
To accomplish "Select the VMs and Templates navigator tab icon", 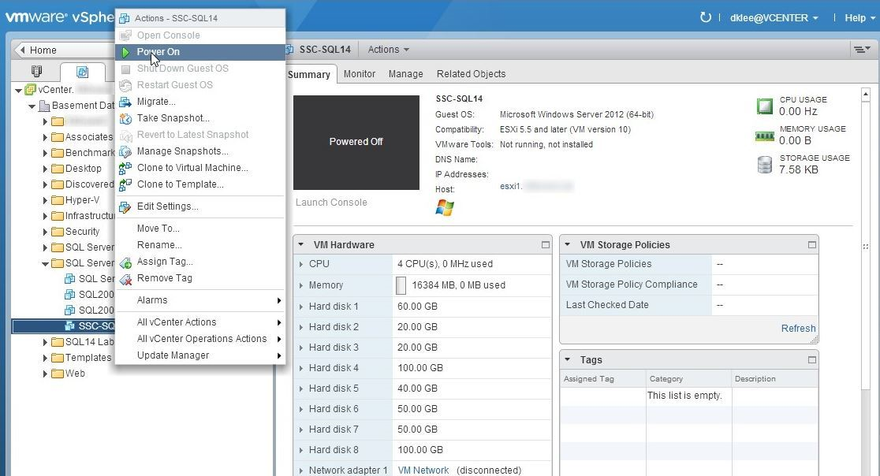I will click(x=82, y=72).
